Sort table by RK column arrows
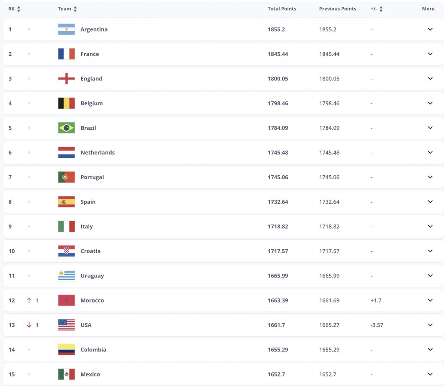Viewport: 444px width, 386px height. pyautogui.click(x=19, y=9)
